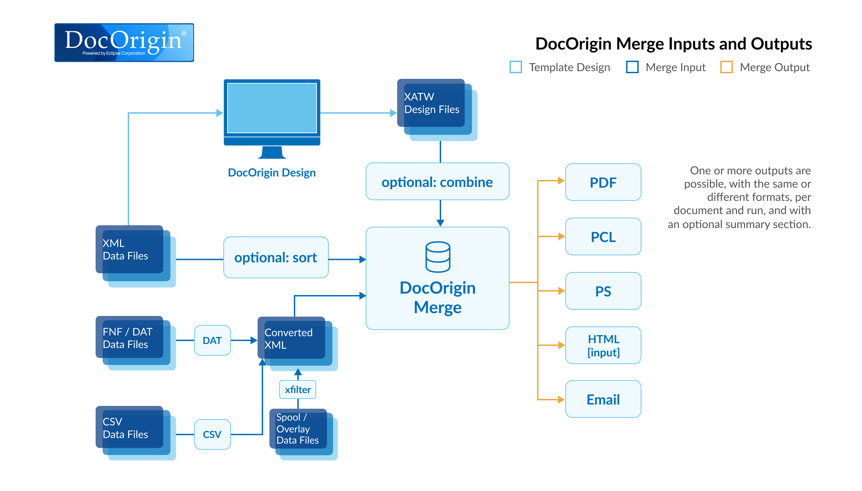Image resolution: width=862 pixels, height=491 pixels.
Task: Click the Merge Input legend square
Action: point(632,67)
